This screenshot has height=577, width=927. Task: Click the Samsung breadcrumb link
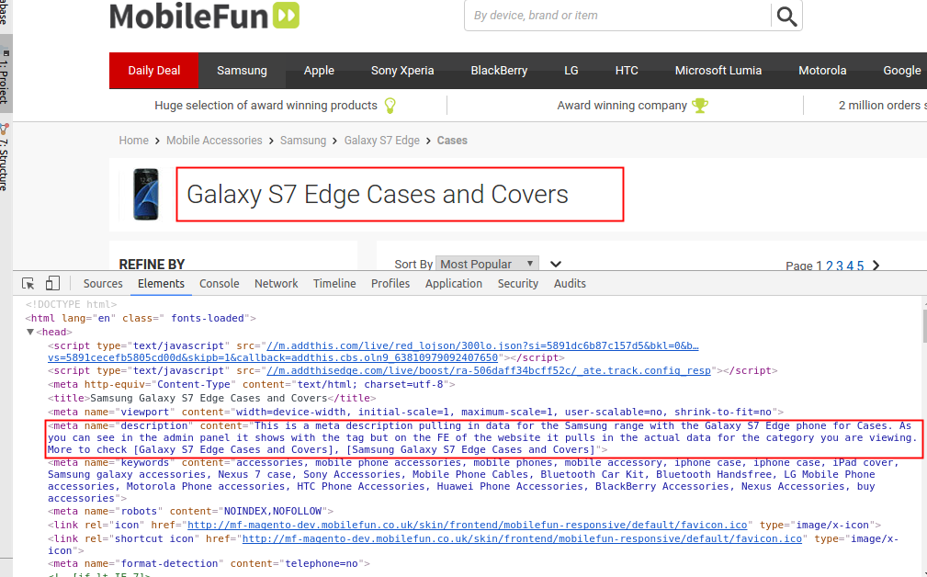tap(302, 141)
